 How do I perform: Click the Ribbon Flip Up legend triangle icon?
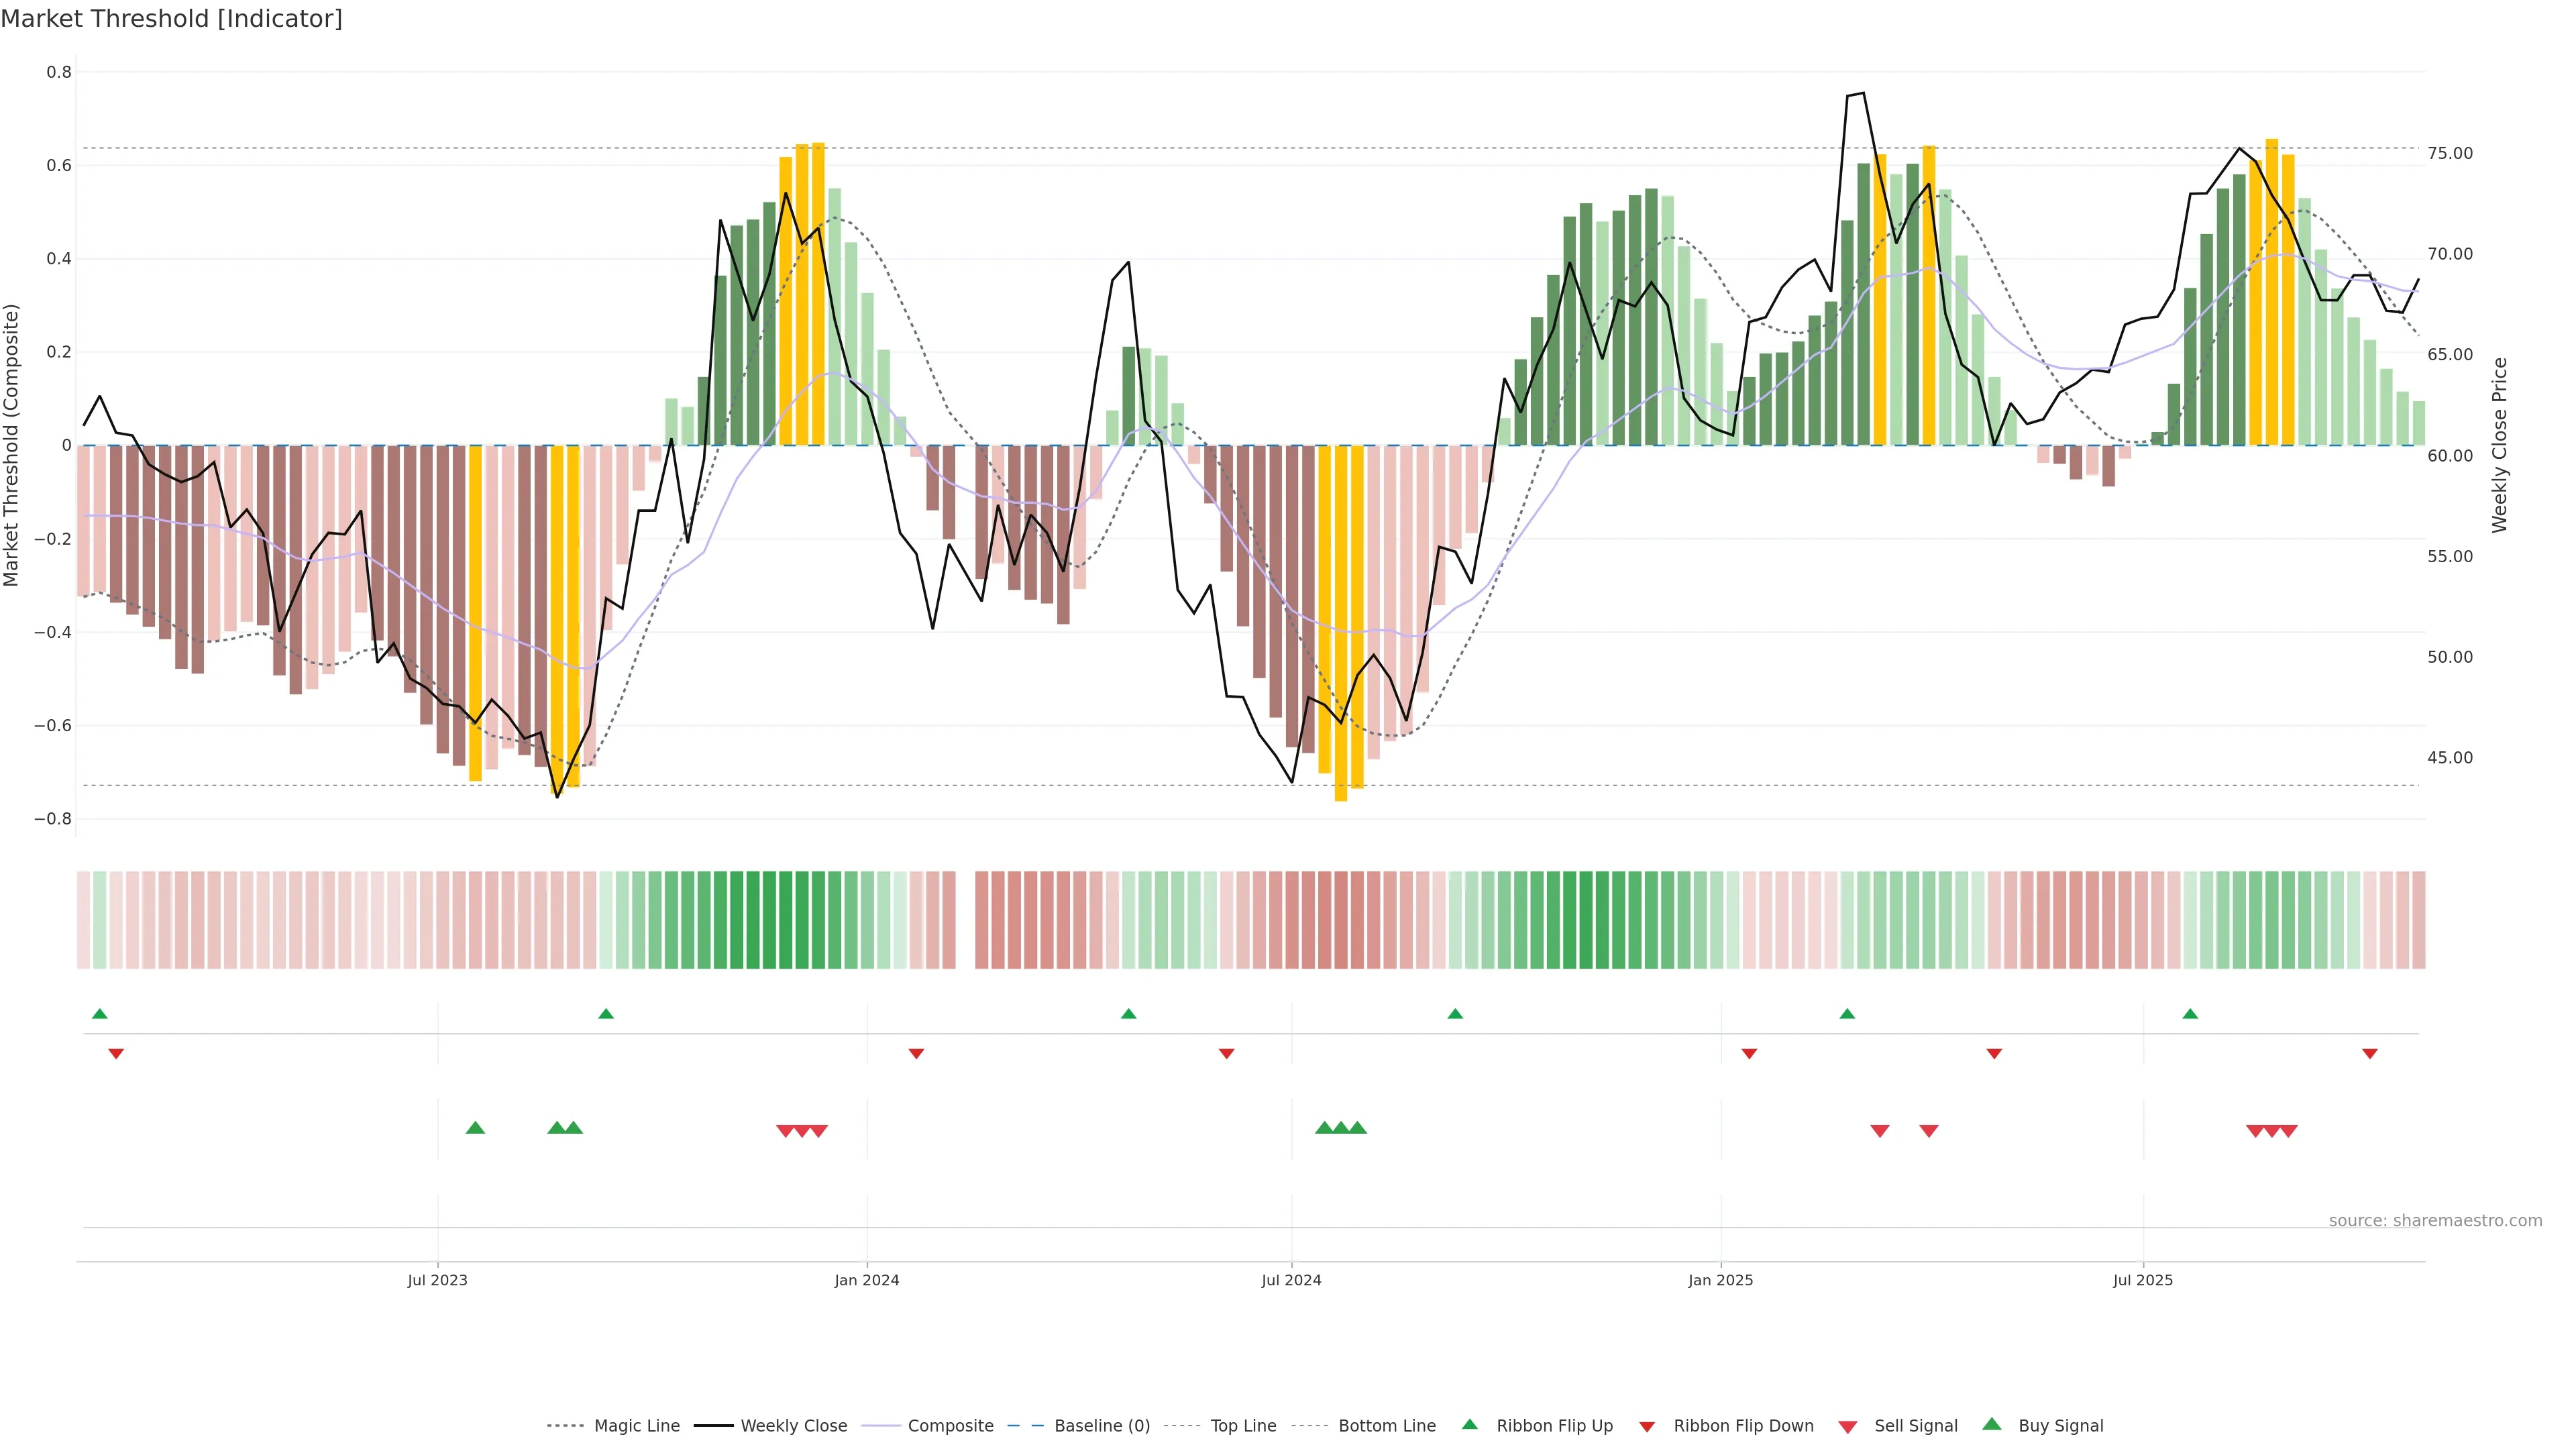pyautogui.click(x=1469, y=1424)
